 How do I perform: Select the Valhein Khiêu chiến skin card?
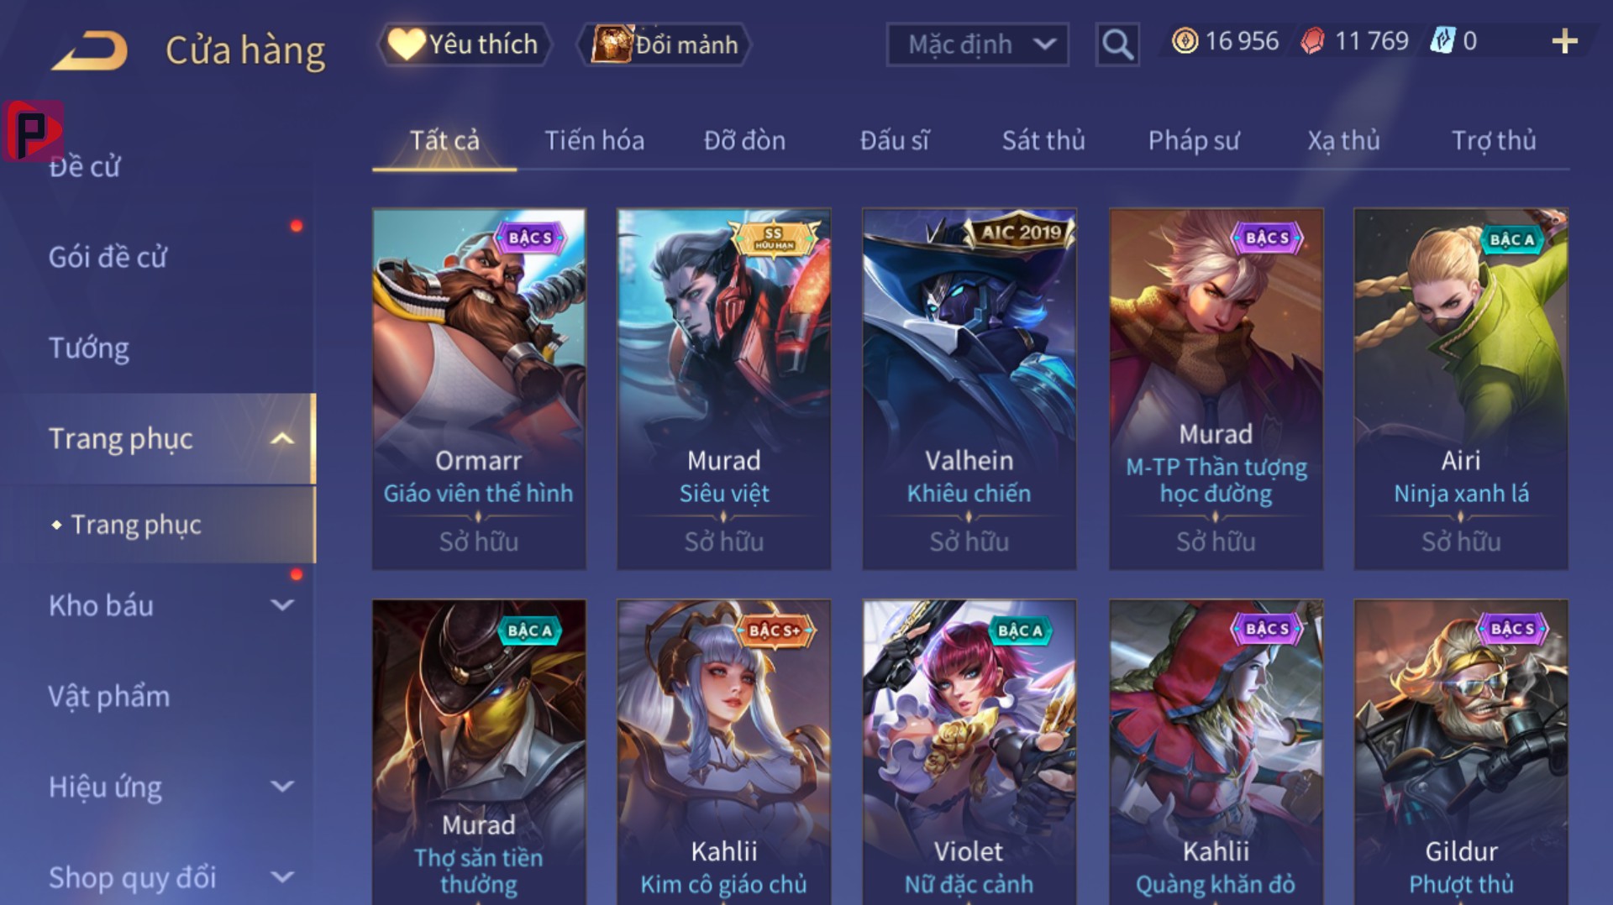969,390
